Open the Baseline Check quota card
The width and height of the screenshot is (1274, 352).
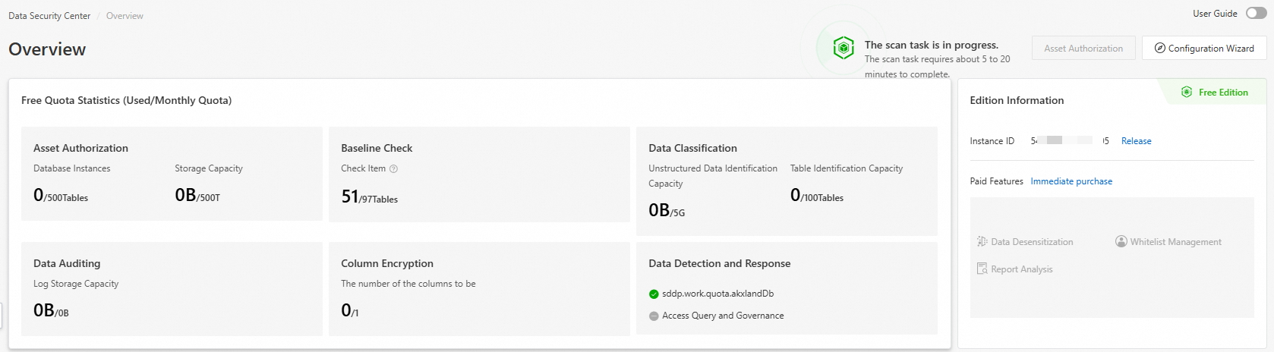[479, 174]
